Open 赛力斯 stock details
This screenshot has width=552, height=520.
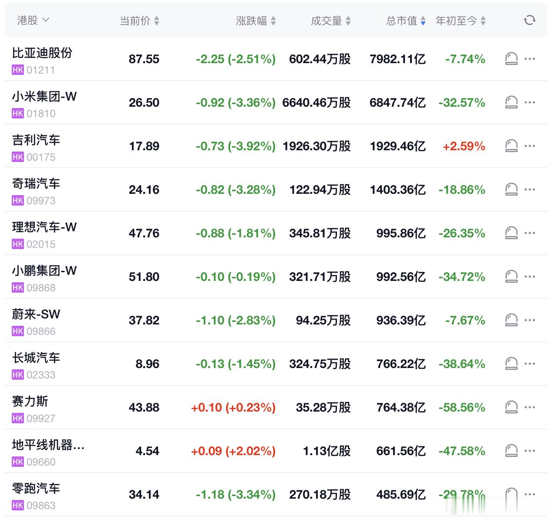click(30, 401)
